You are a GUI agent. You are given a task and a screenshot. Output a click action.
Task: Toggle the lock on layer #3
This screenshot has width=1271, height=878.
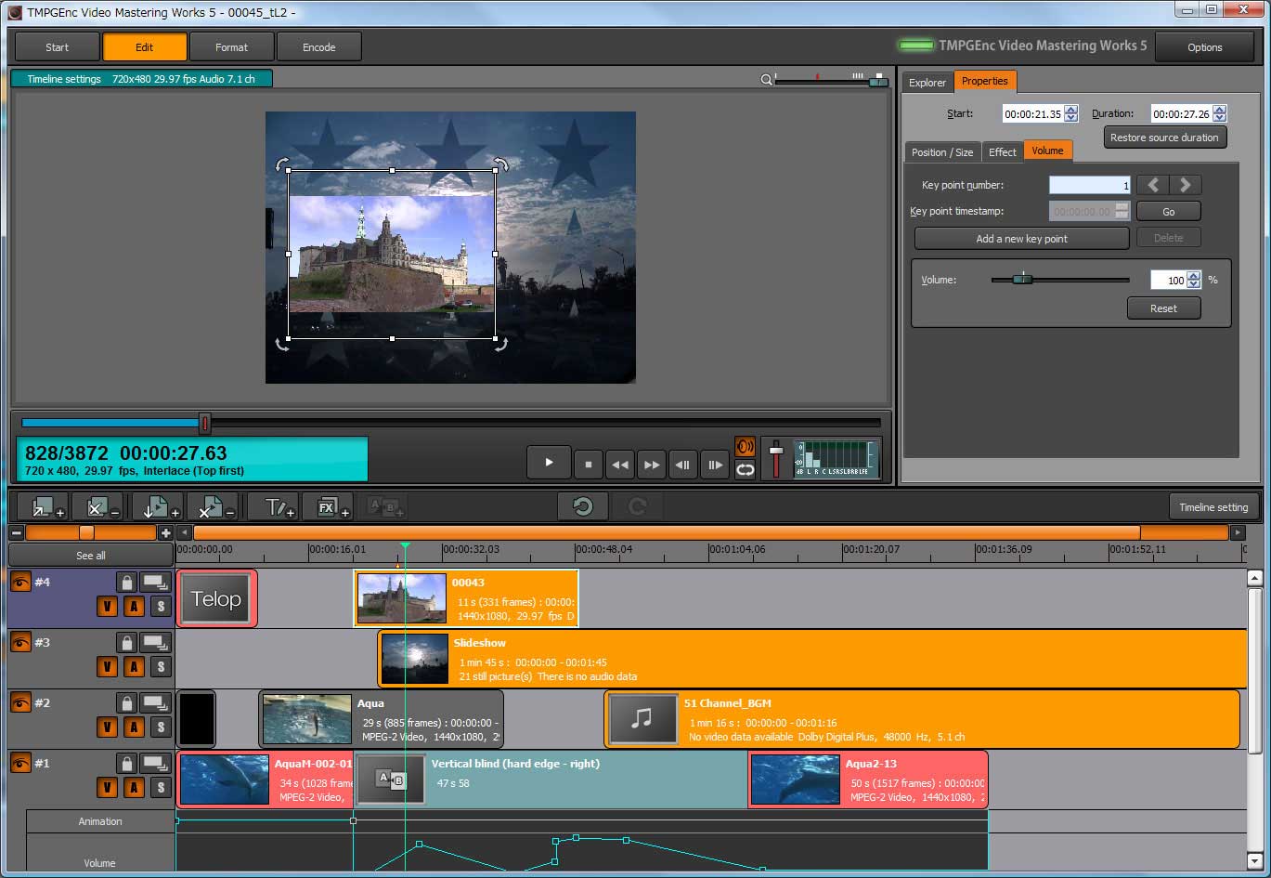coord(126,643)
